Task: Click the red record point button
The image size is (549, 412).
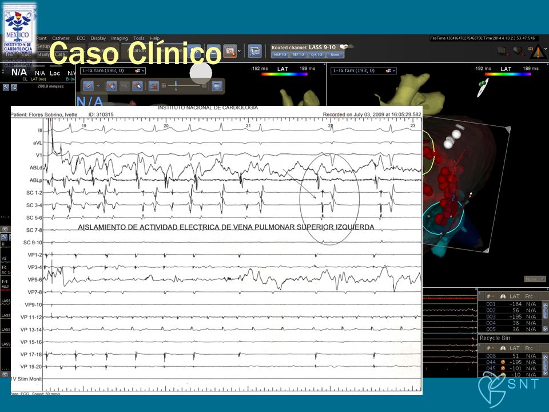Action: point(88,85)
